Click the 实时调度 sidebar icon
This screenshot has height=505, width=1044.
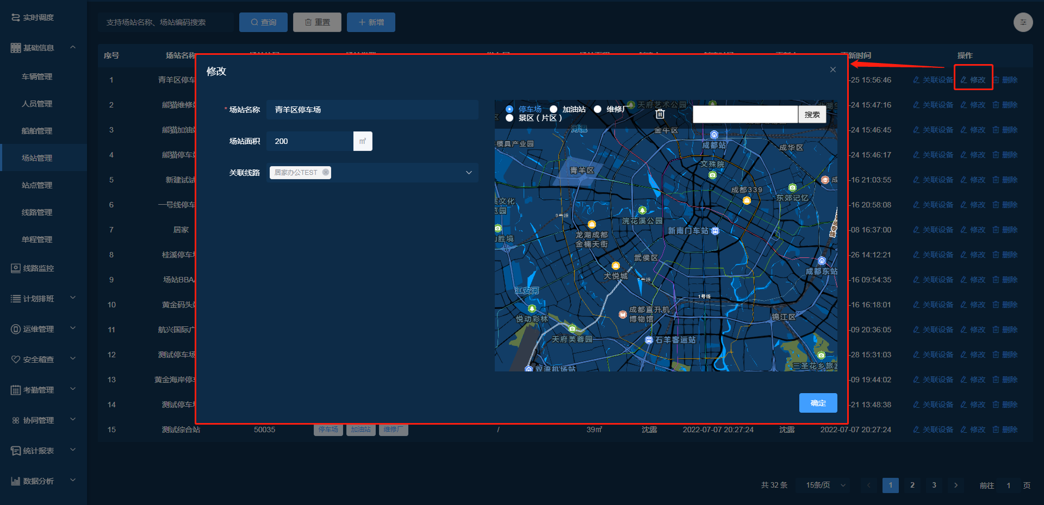15,18
